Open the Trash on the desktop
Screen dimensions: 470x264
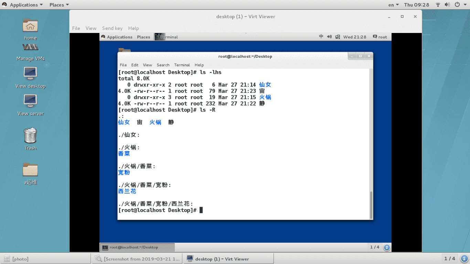[x=30, y=136]
